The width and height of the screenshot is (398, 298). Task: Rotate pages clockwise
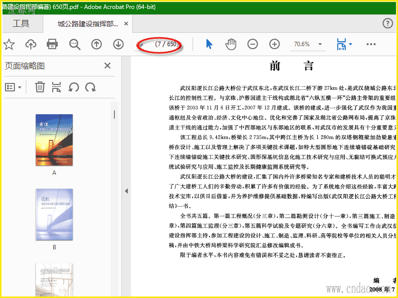tap(91, 87)
